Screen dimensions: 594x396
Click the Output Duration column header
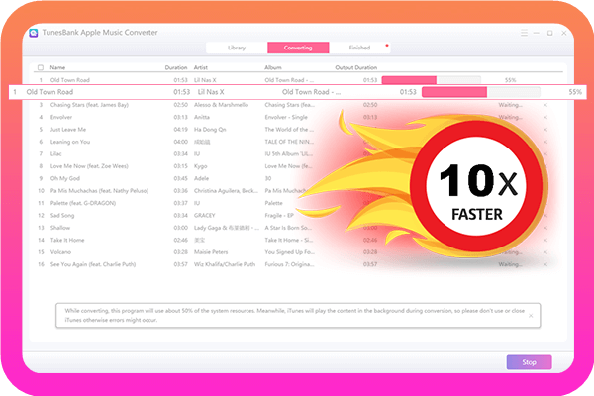pyautogui.click(x=356, y=68)
